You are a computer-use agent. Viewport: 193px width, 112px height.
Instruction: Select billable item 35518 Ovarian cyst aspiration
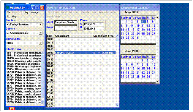pos(23,66)
